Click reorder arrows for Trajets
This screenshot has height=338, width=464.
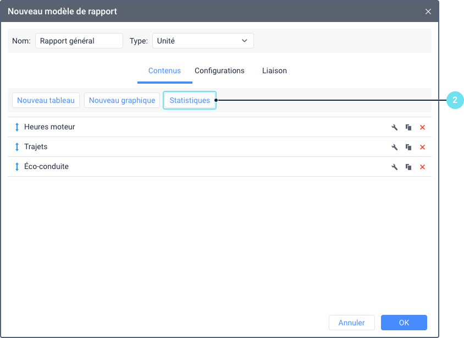[17, 147]
